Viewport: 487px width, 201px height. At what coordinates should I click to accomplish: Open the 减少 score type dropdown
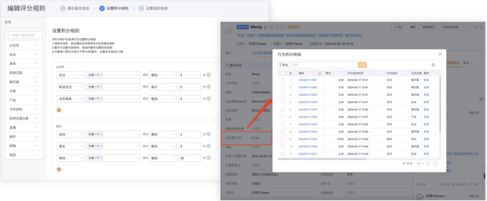(x=160, y=87)
